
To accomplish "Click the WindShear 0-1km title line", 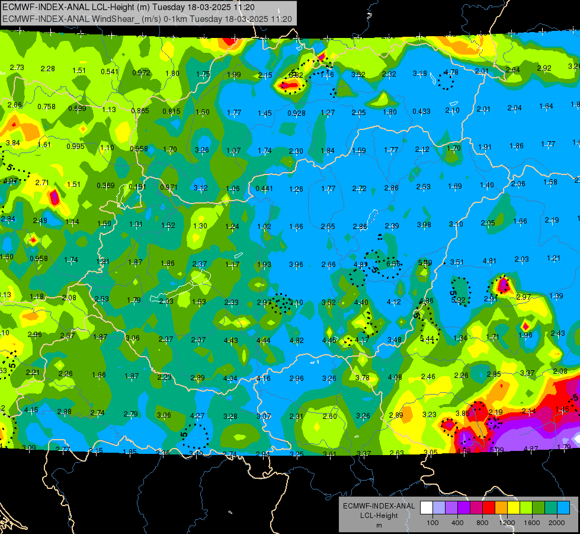I will coord(147,19).
